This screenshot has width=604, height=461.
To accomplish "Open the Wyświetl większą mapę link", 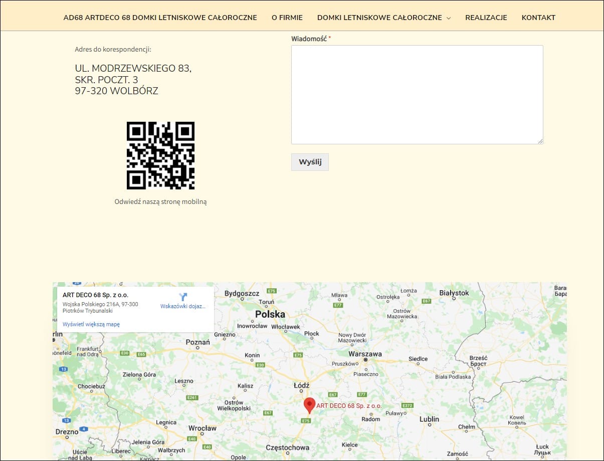I will click(x=91, y=324).
